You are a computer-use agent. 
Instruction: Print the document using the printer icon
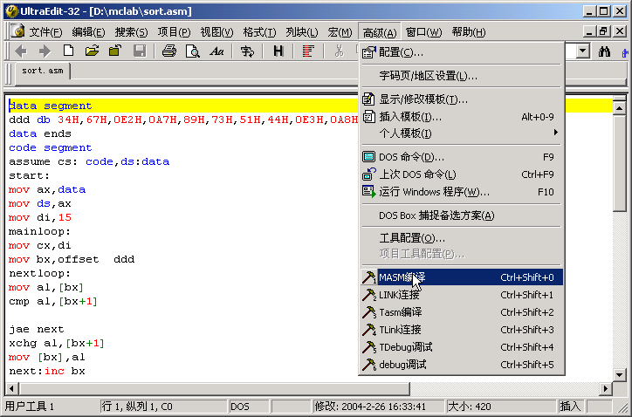click(x=168, y=51)
